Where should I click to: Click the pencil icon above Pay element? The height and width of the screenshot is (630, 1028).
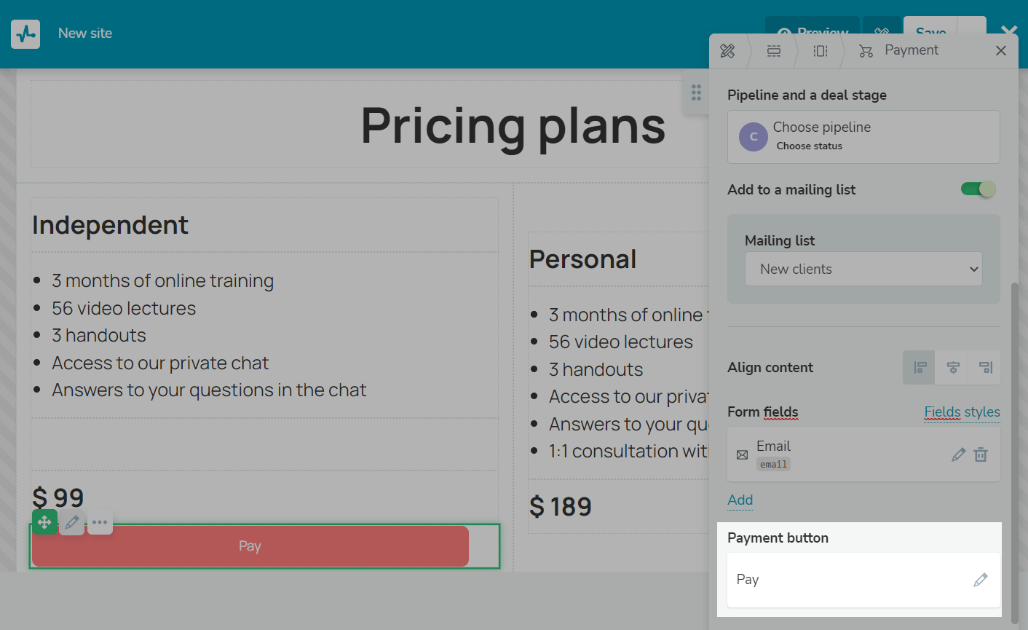coord(72,522)
